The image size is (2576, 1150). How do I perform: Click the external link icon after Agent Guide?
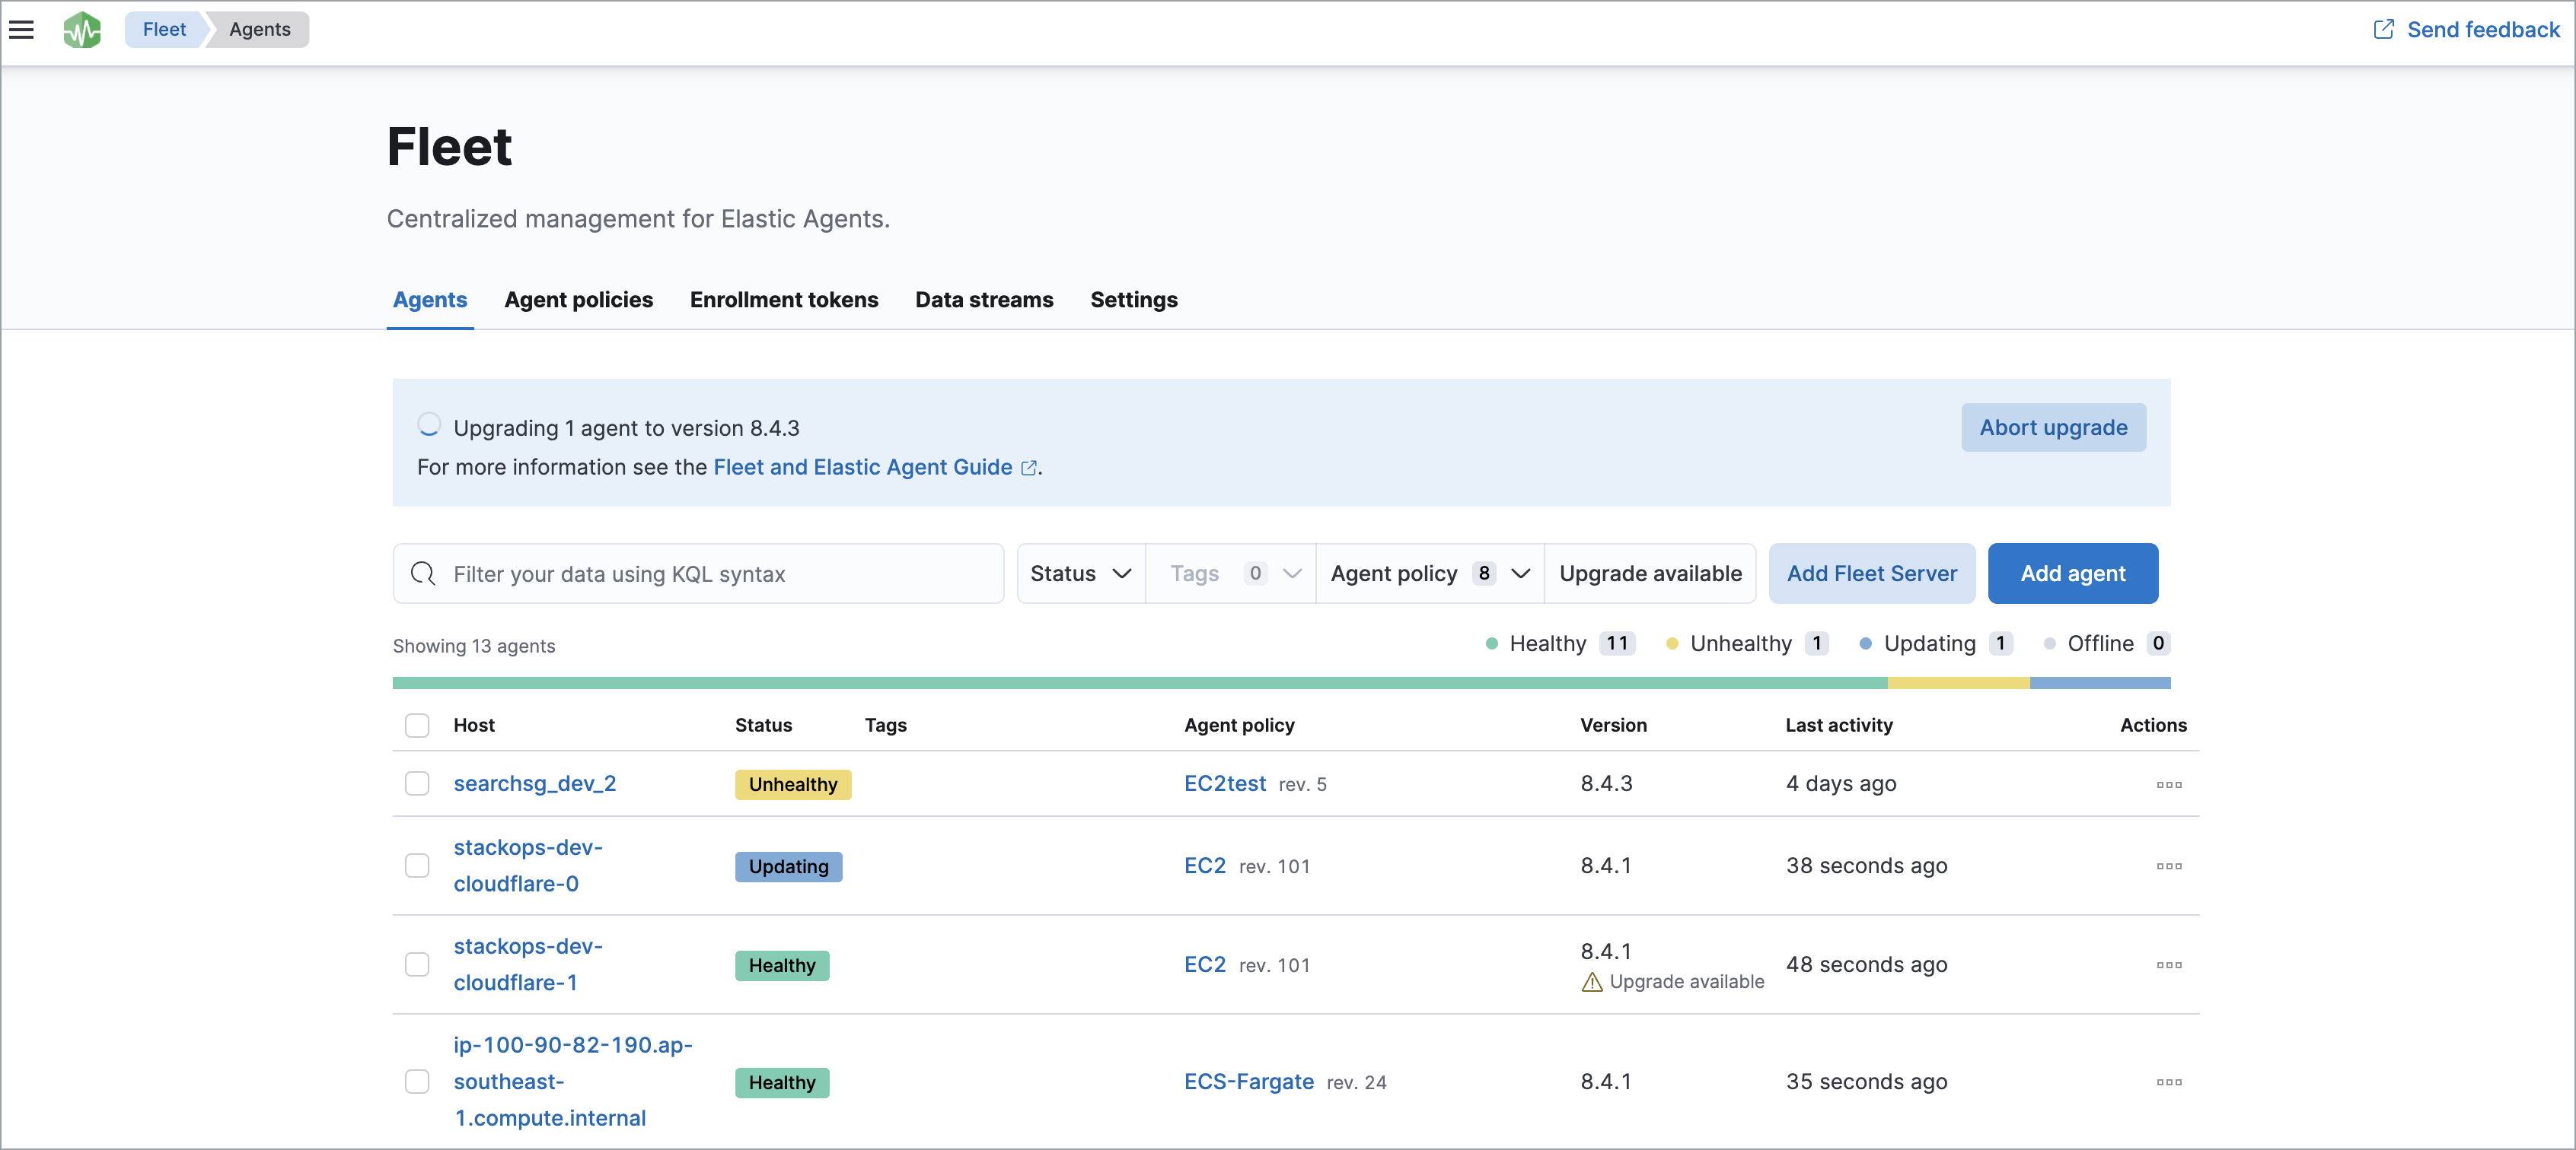point(1028,468)
